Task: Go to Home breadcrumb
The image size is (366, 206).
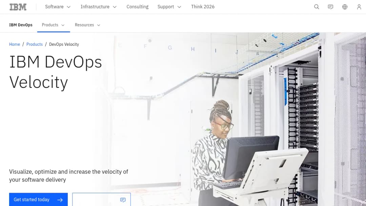Action: point(15,44)
